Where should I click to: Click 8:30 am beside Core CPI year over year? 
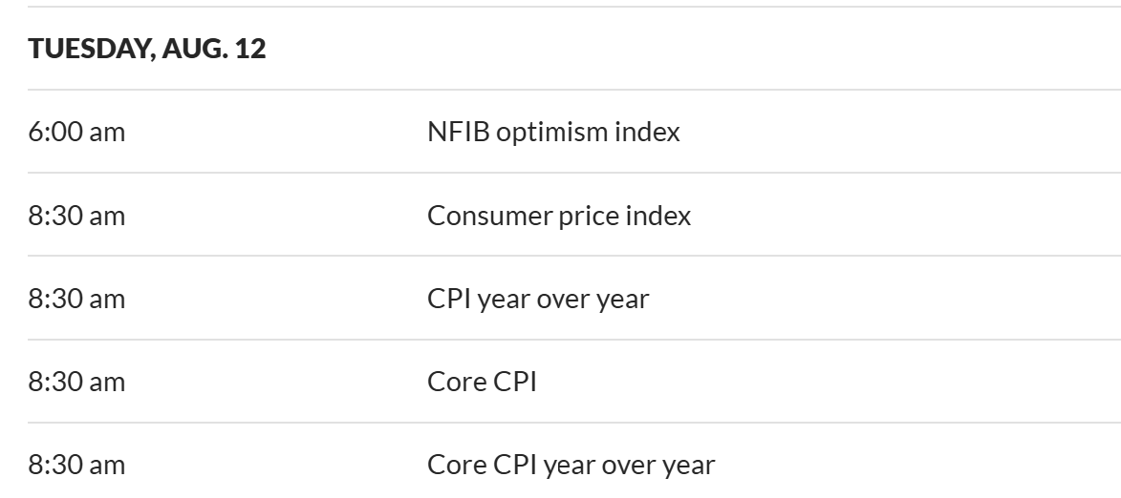point(76,465)
